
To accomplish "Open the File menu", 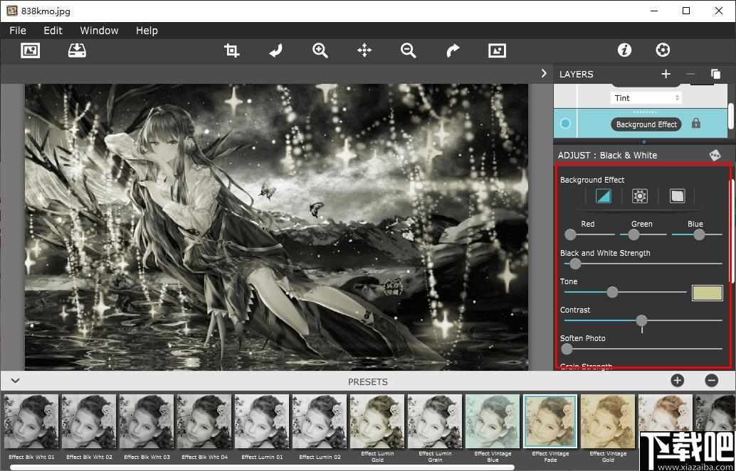I will pyautogui.click(x=18, y=31).
